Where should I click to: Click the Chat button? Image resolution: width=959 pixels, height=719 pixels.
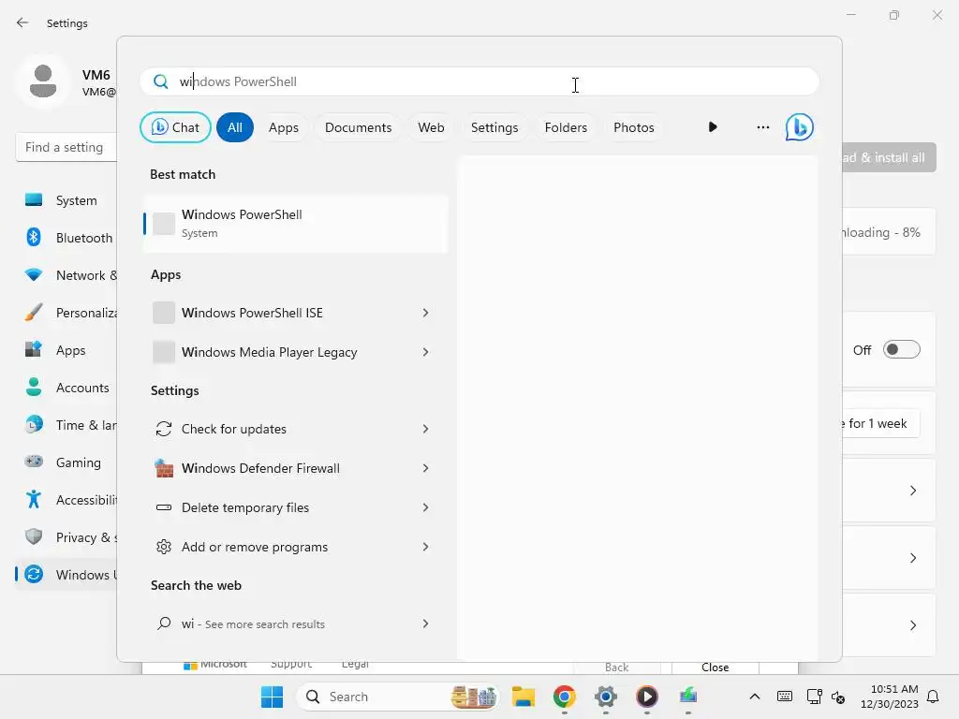[x=175, y=127]
